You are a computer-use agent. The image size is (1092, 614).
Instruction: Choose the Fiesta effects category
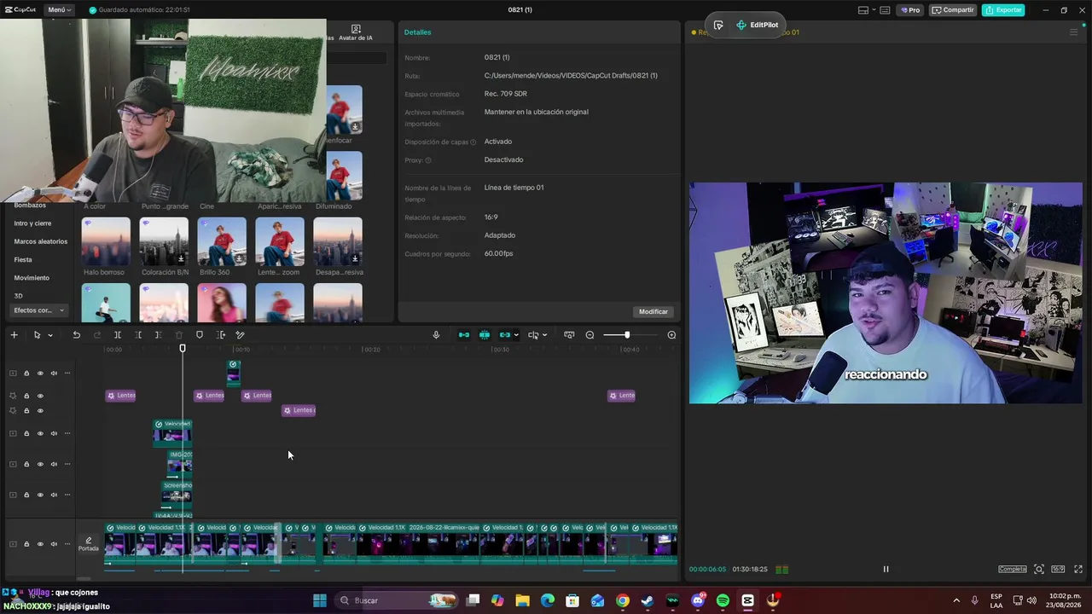[x=23, y=259]
